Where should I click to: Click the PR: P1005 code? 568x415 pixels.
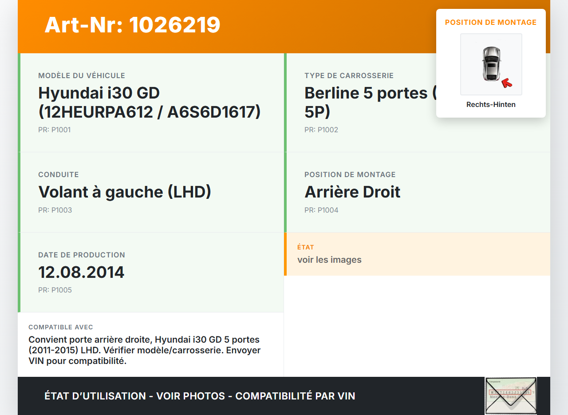pyautogui.click(x=55, y=290)
